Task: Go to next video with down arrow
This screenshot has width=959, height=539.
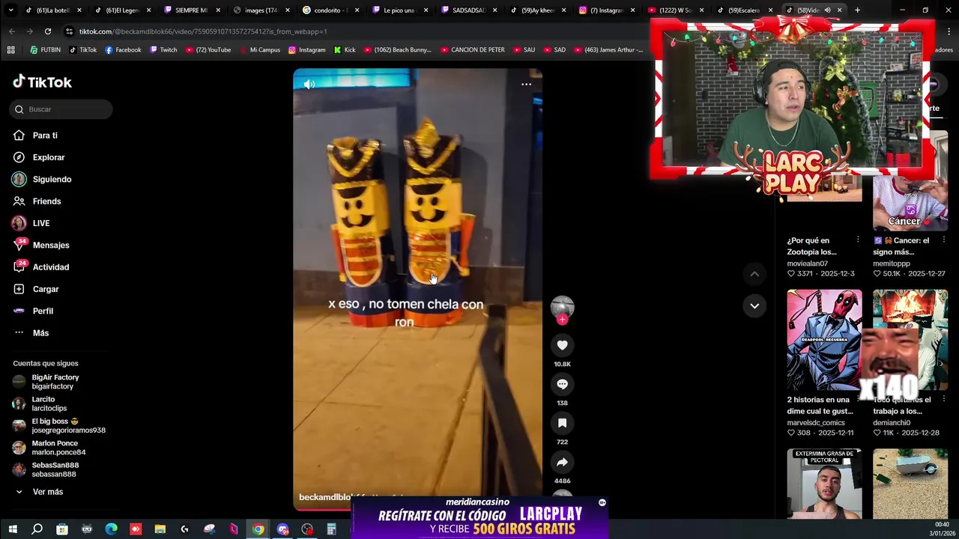Action: pyautogui.click(x=754, y=305)
